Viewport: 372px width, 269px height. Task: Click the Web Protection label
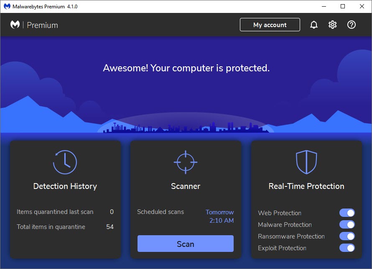[x=280, y=213]
